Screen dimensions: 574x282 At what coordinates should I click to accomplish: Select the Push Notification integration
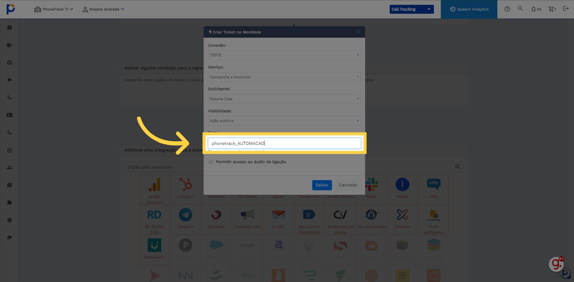click(x=434, y=220)
